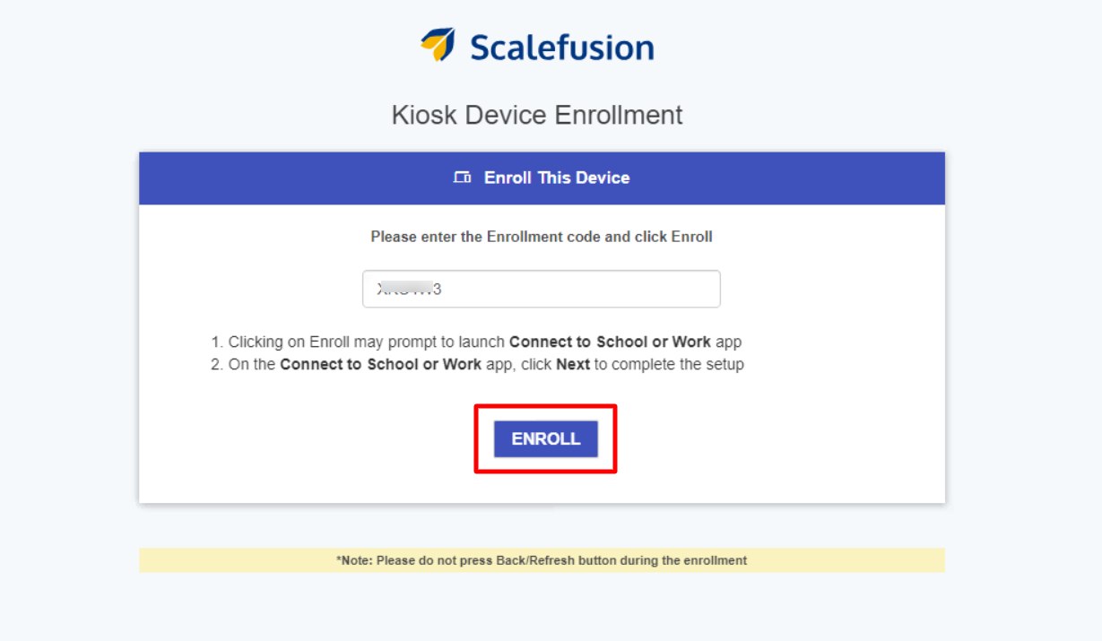The width and height of the screenshot is (1102, 641).
Task: Click the device icon beside Enroll This Device
Action: 463,178
